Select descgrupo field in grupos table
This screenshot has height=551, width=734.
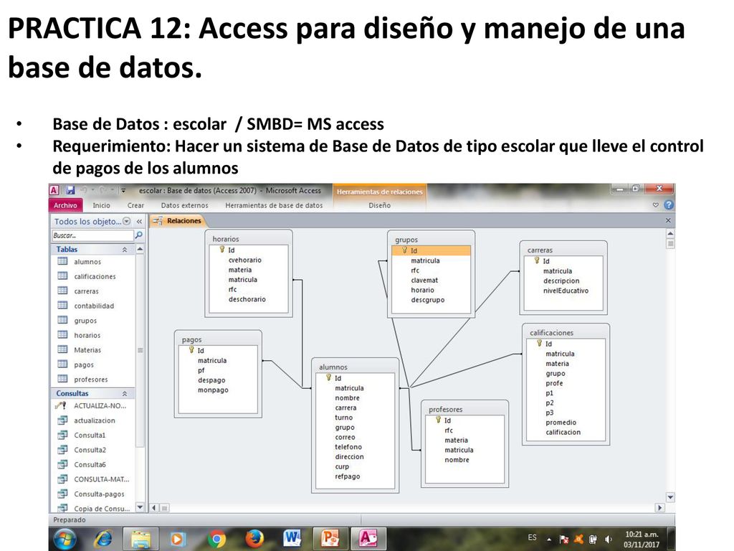[427, 300]
